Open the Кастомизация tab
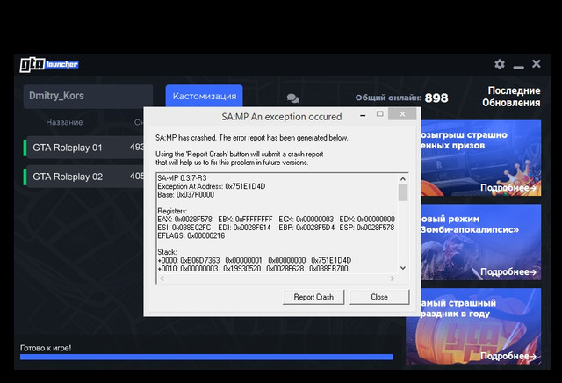 [x=205, y=96]
